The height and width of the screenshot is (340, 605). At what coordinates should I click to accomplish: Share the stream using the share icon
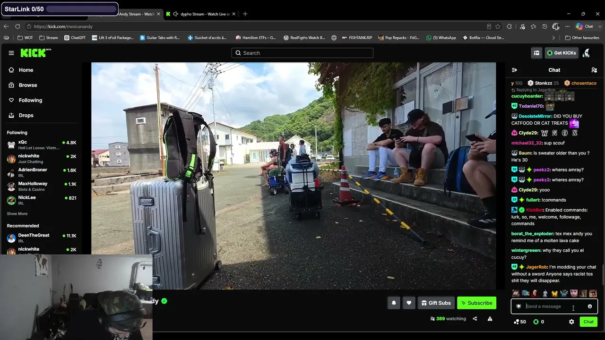tap(475, 319)
